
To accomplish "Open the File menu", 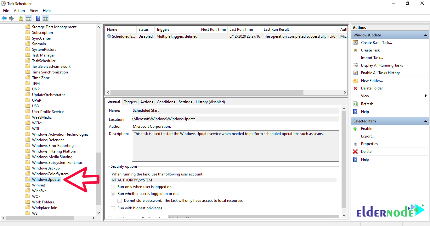I will pos(6,11).
